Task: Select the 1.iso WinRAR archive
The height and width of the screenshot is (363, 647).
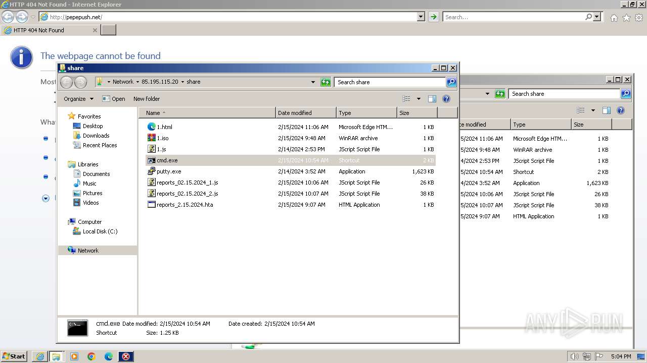Action: point(291,138)
